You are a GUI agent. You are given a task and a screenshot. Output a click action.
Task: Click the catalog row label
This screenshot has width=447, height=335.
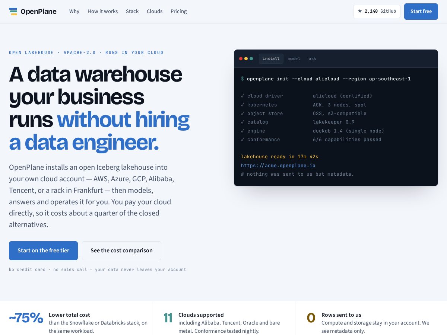(257, 122)
